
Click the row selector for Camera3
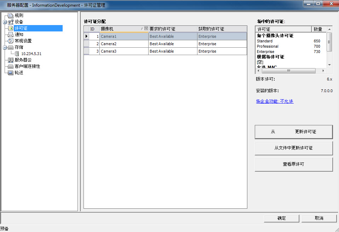click(86, 51)
